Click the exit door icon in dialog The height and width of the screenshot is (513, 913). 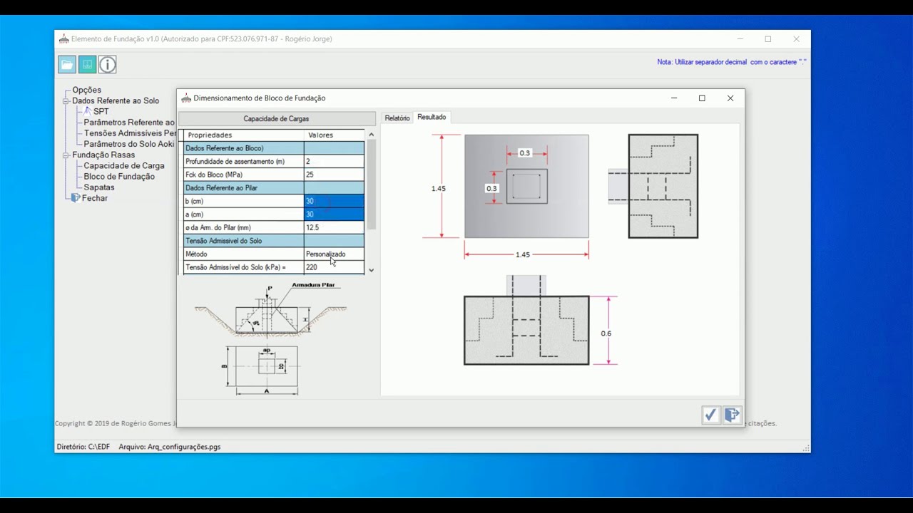click(x=732, y=415)
